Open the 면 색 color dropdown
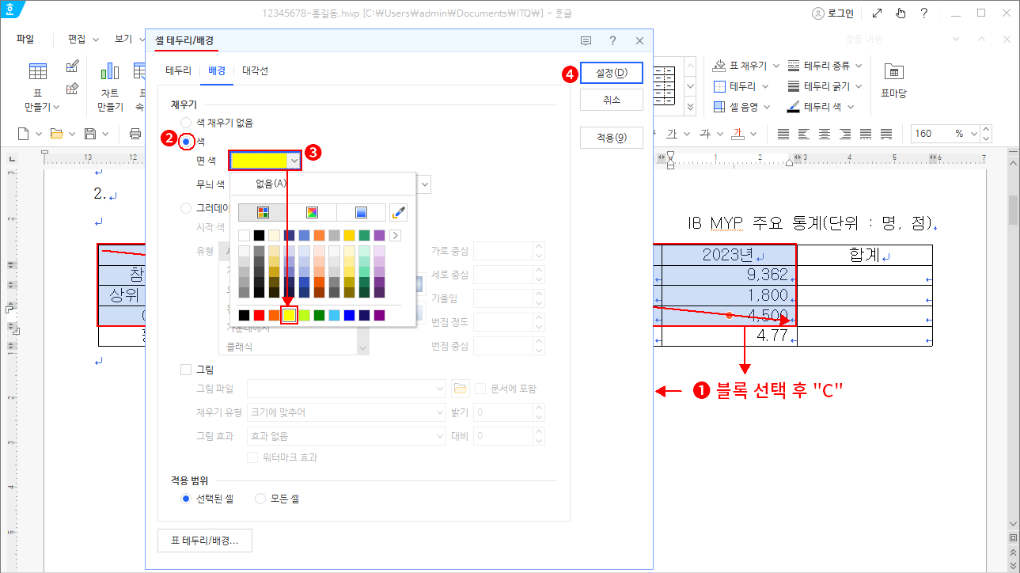This screenshot has height=573, width=1020. (x=294, y=159)
